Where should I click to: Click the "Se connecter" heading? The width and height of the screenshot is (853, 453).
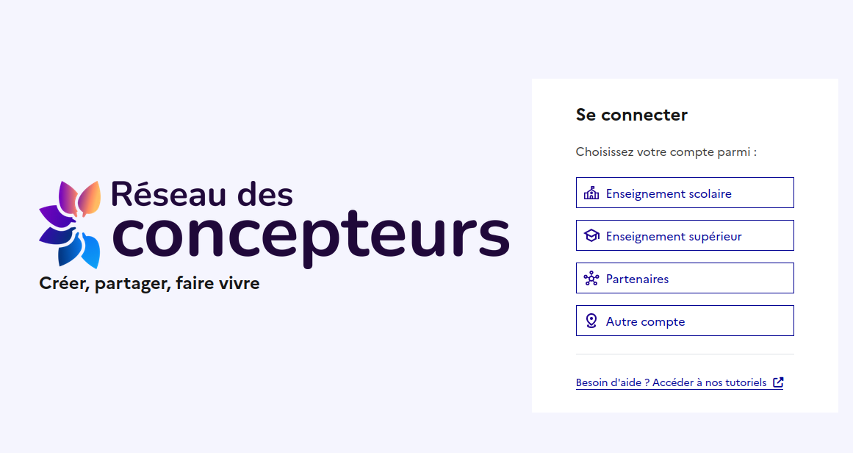tap(632, 115)
